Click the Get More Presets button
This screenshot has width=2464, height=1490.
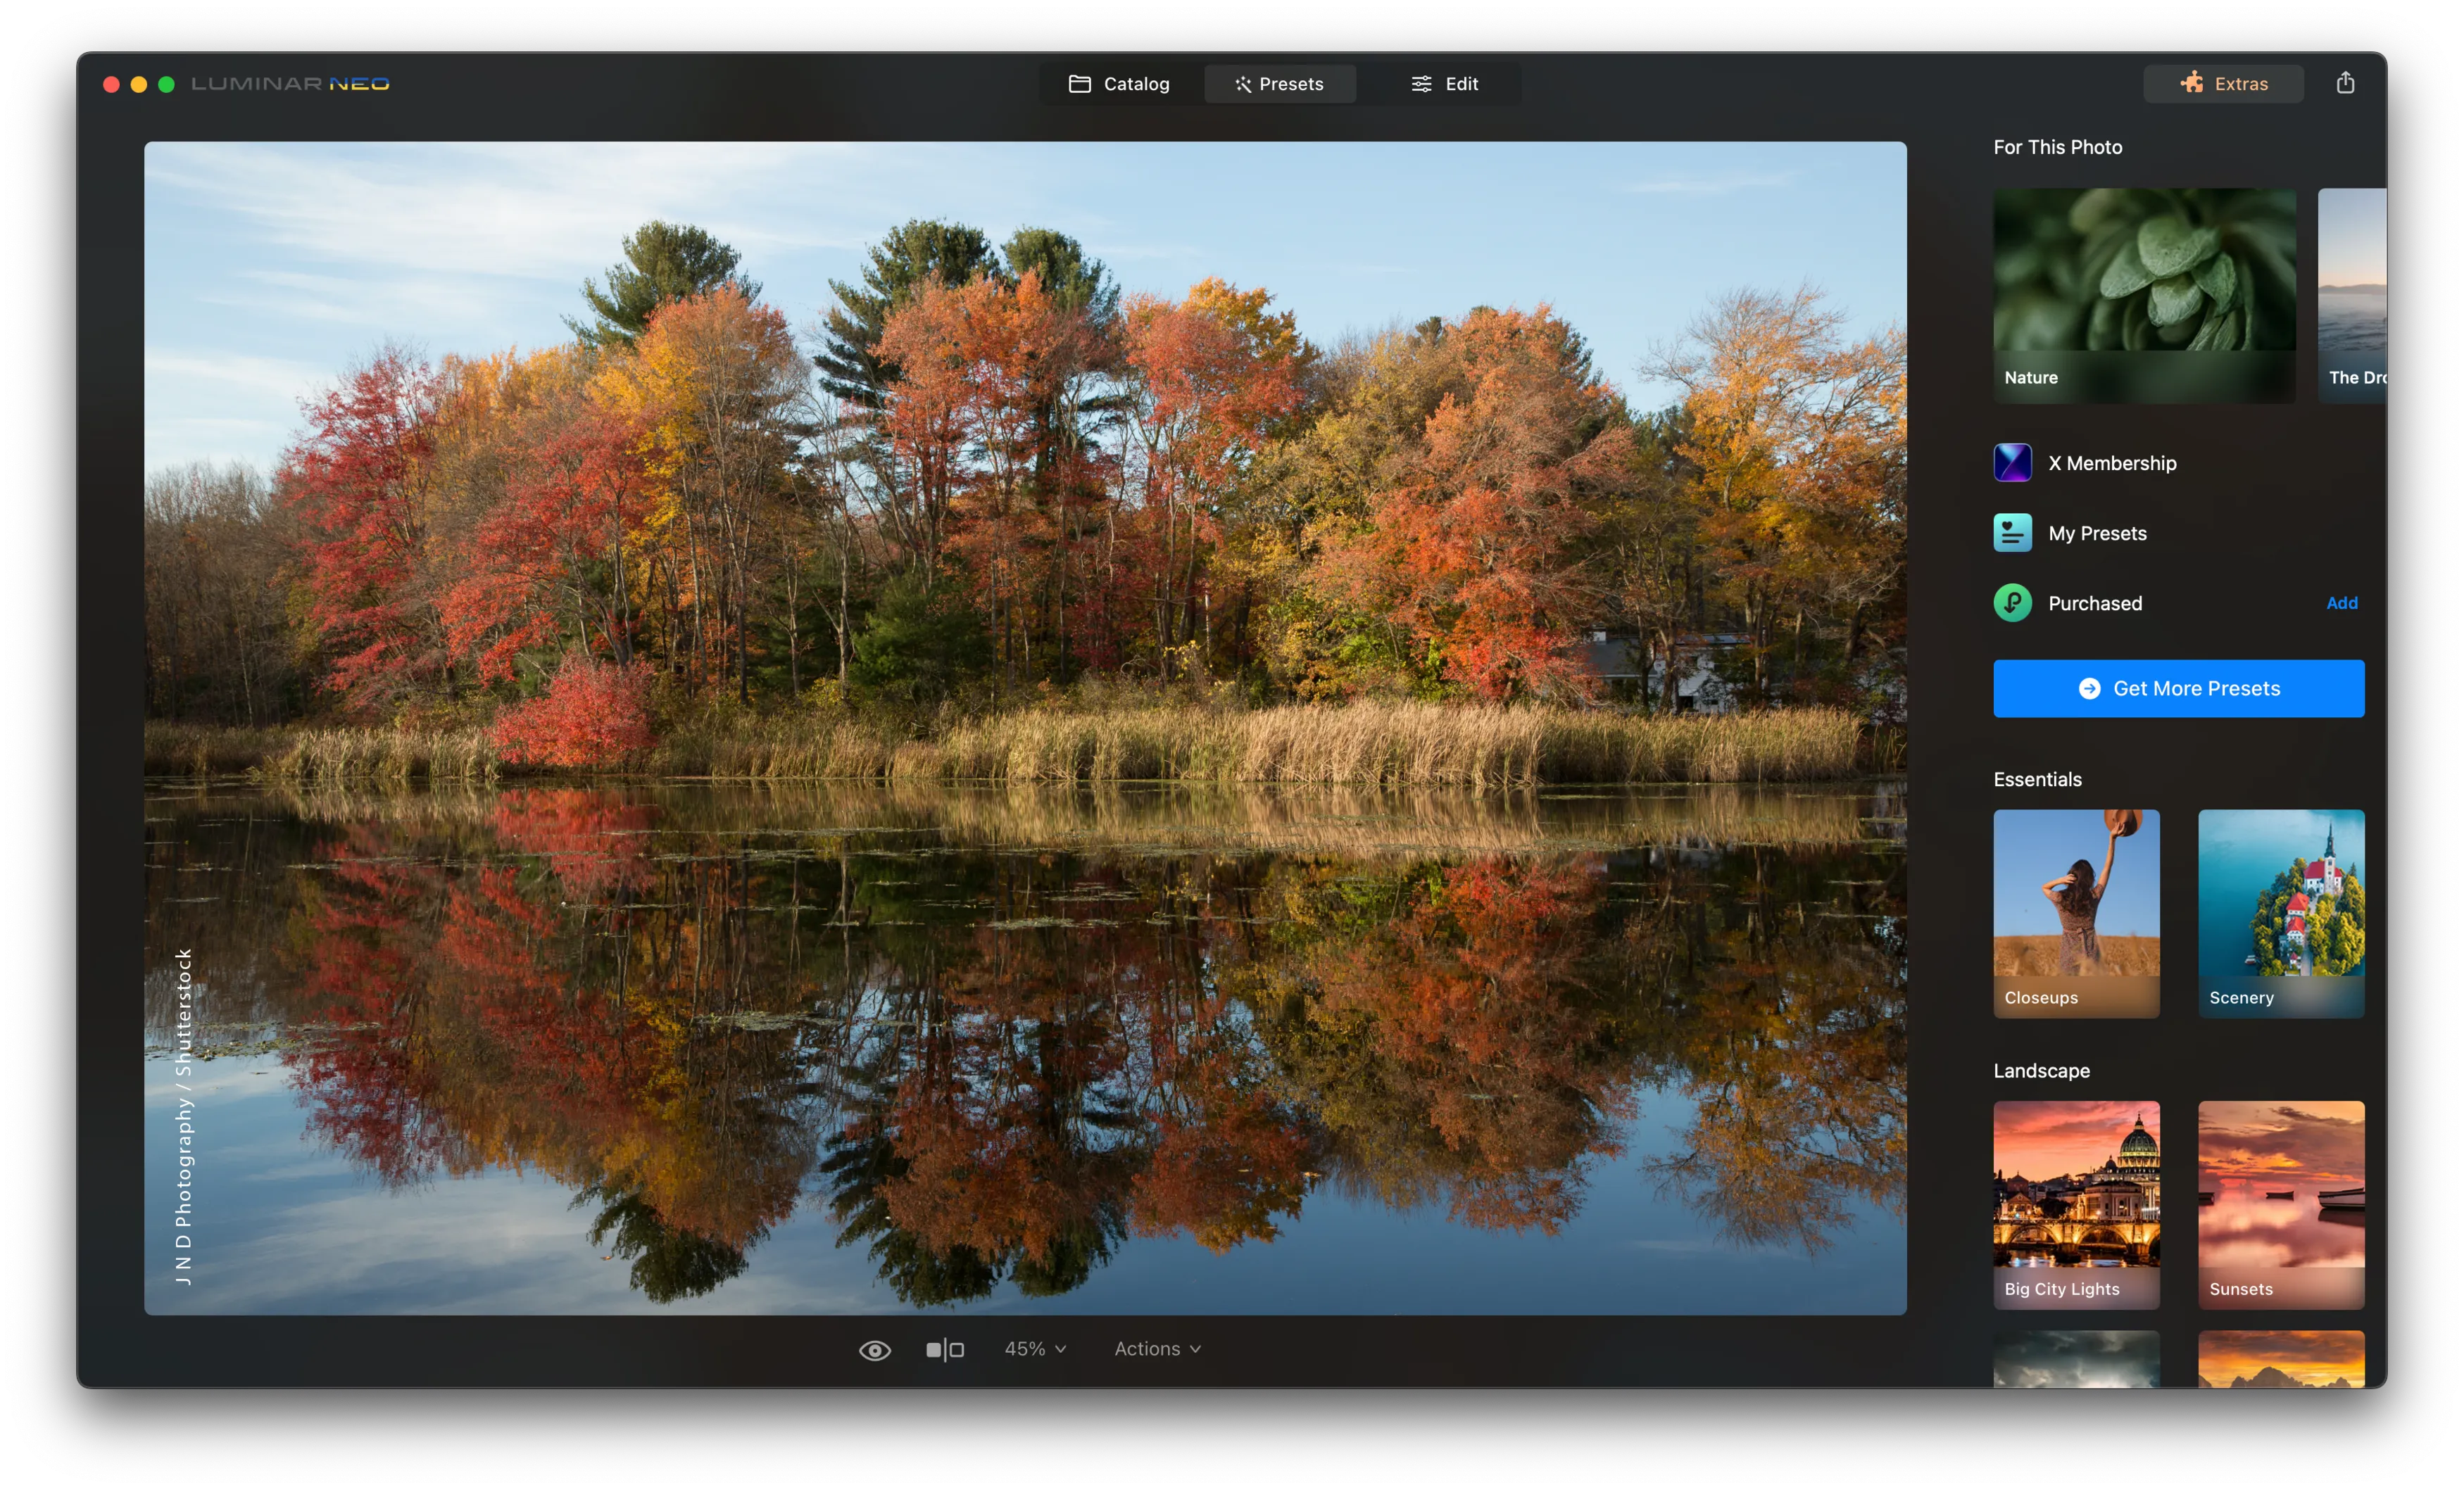pos(2178,688)
